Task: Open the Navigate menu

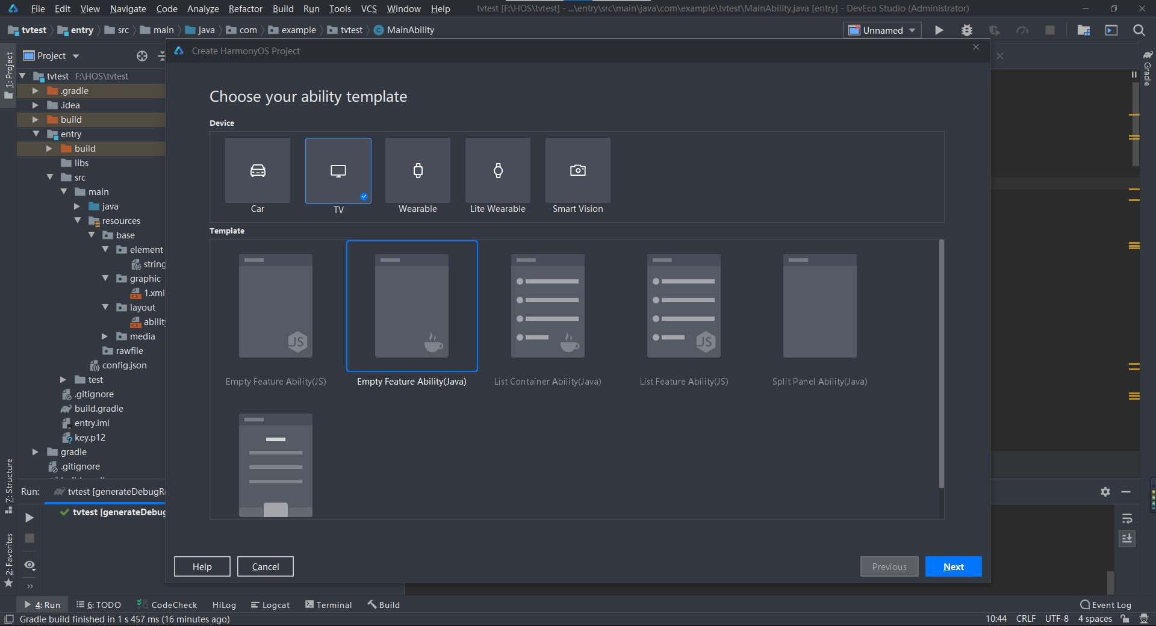Action: coord(128,8)
